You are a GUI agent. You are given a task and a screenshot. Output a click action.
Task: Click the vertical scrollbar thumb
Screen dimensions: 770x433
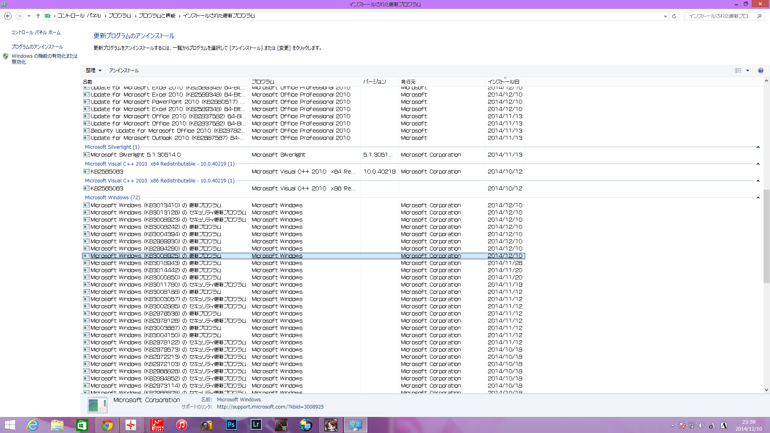[766, 236]
